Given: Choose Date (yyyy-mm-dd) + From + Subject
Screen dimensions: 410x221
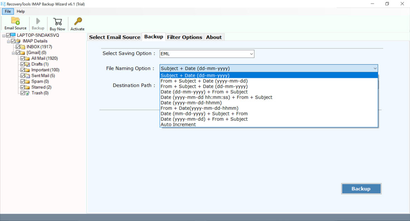Looking at the screenshot, I should click(269, 119).
